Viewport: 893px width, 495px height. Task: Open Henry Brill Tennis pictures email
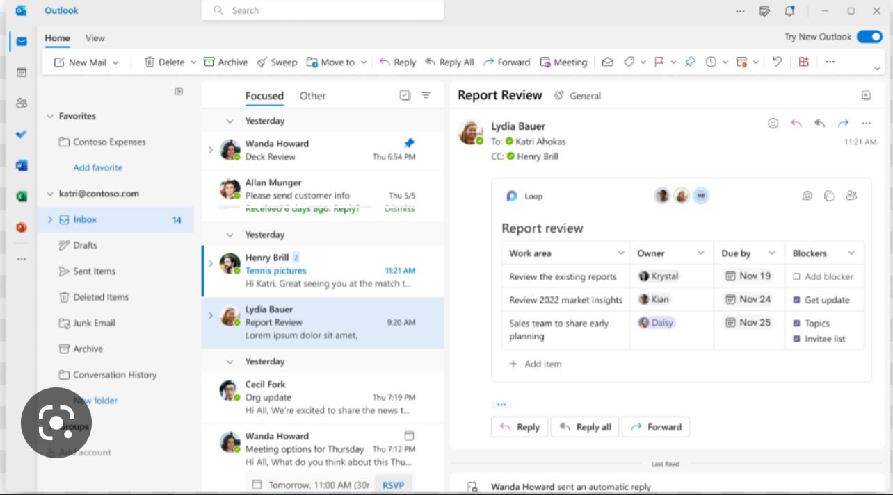[x=323, y=271]
